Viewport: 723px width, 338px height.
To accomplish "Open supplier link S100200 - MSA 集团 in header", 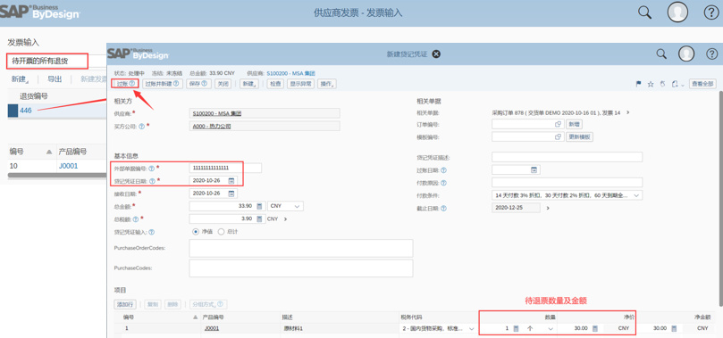I will coord(290,73).
